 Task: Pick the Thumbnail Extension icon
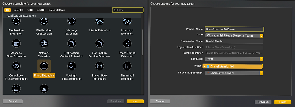click(x=127, y=66)
